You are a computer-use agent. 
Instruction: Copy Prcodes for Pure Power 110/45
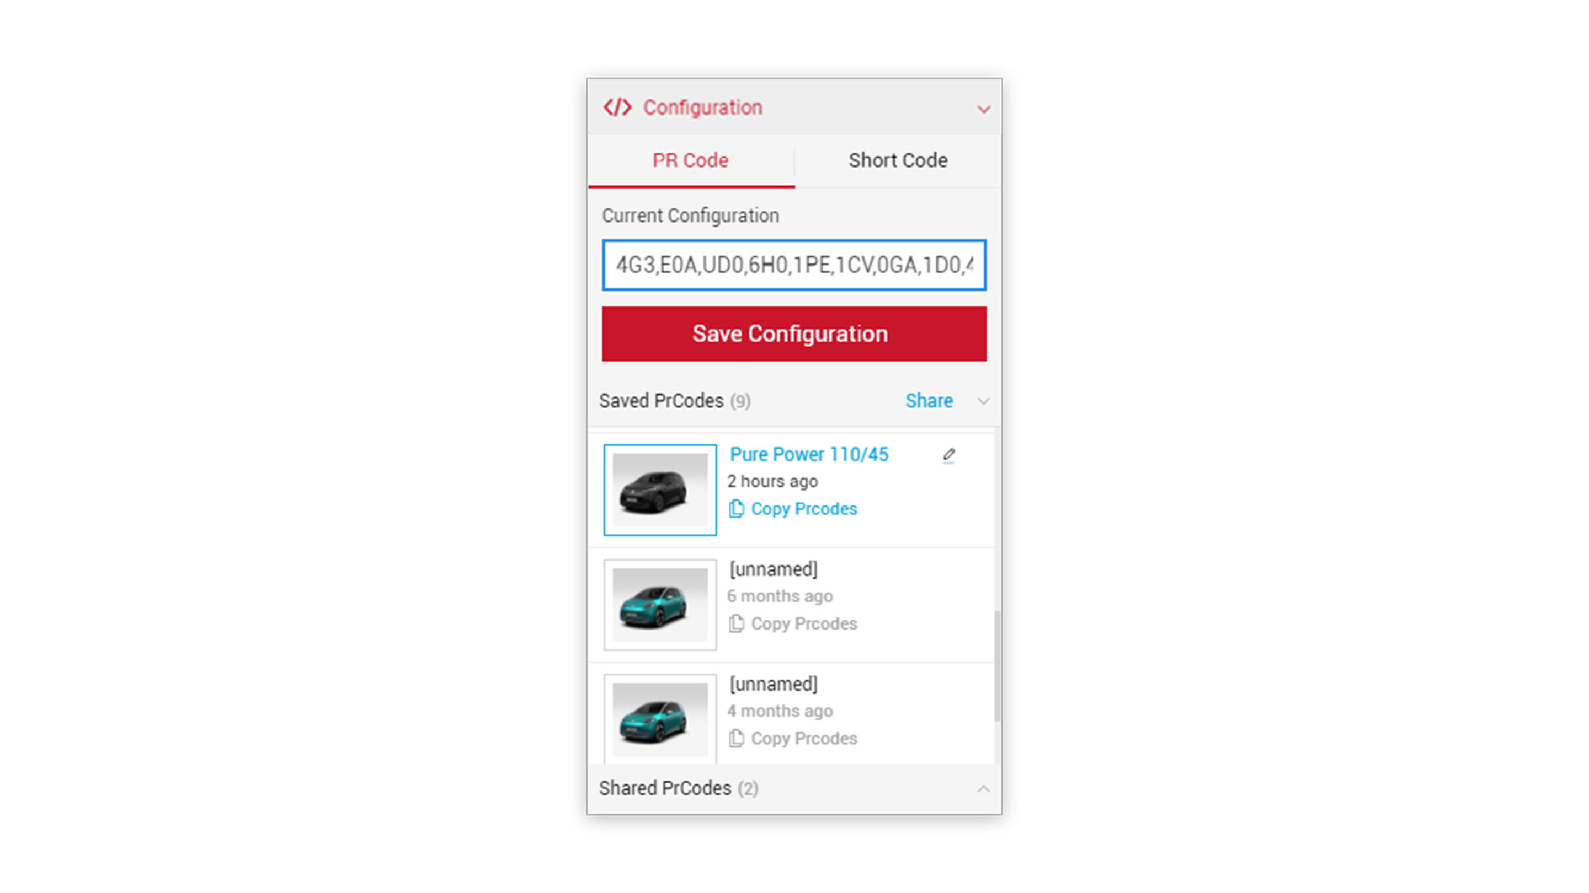(804, 508)
